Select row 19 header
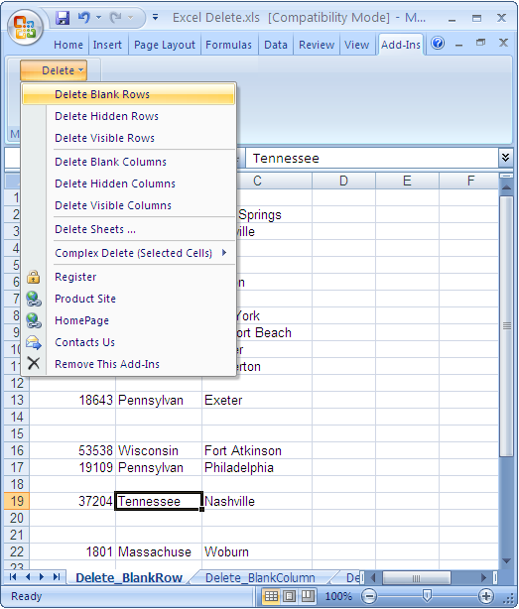Screen dimensions: 519x609 [x=17, y=501]
